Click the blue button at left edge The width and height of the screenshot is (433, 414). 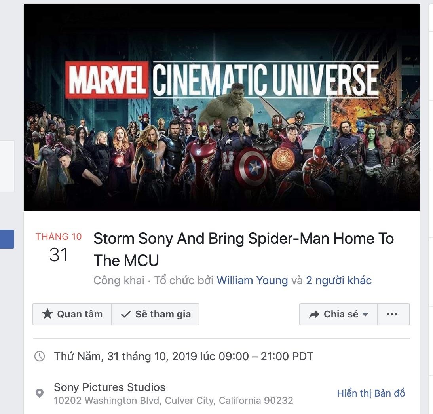[x=7, y=239]
